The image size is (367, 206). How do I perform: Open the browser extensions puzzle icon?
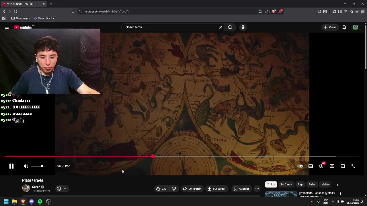(x=319, y=11)
